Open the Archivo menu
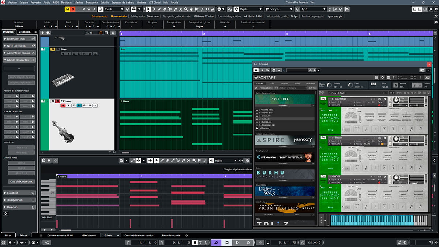Image resolution: width=439 pixels, height=247 pixels. click(x=12, y=2)
